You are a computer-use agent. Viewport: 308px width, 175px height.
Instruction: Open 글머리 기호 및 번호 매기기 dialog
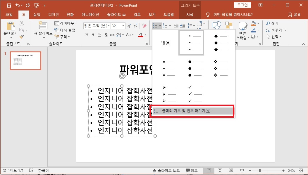(193, 111)
